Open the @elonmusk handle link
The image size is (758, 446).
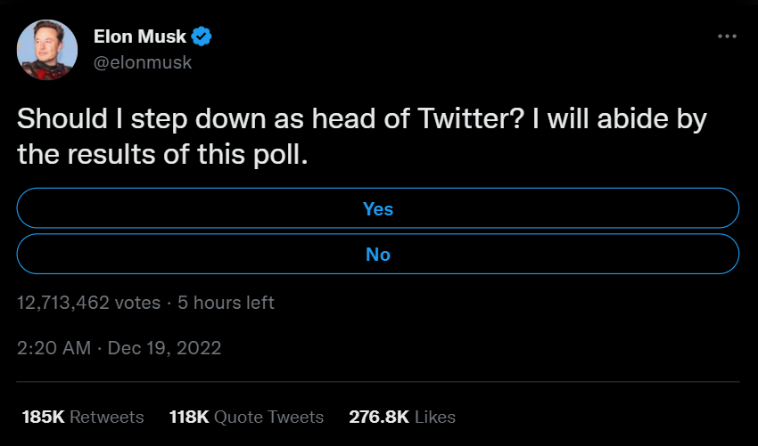tap(143, 62)
